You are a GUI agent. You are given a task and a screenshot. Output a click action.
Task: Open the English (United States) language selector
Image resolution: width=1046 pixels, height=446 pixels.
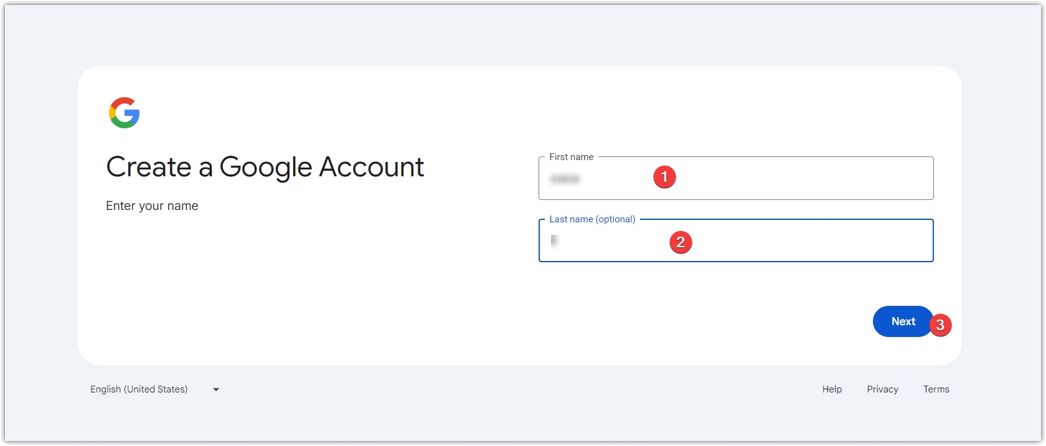pyautogui.click(x=139, y=389)
